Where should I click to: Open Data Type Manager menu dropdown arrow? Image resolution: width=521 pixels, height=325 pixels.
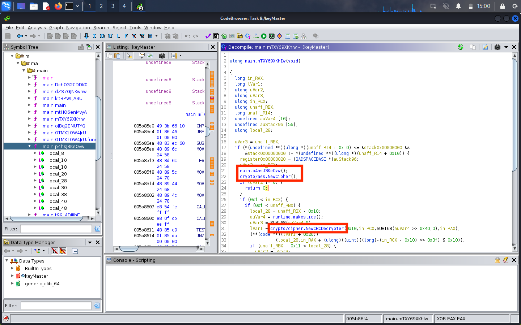[x=90, y=242]
